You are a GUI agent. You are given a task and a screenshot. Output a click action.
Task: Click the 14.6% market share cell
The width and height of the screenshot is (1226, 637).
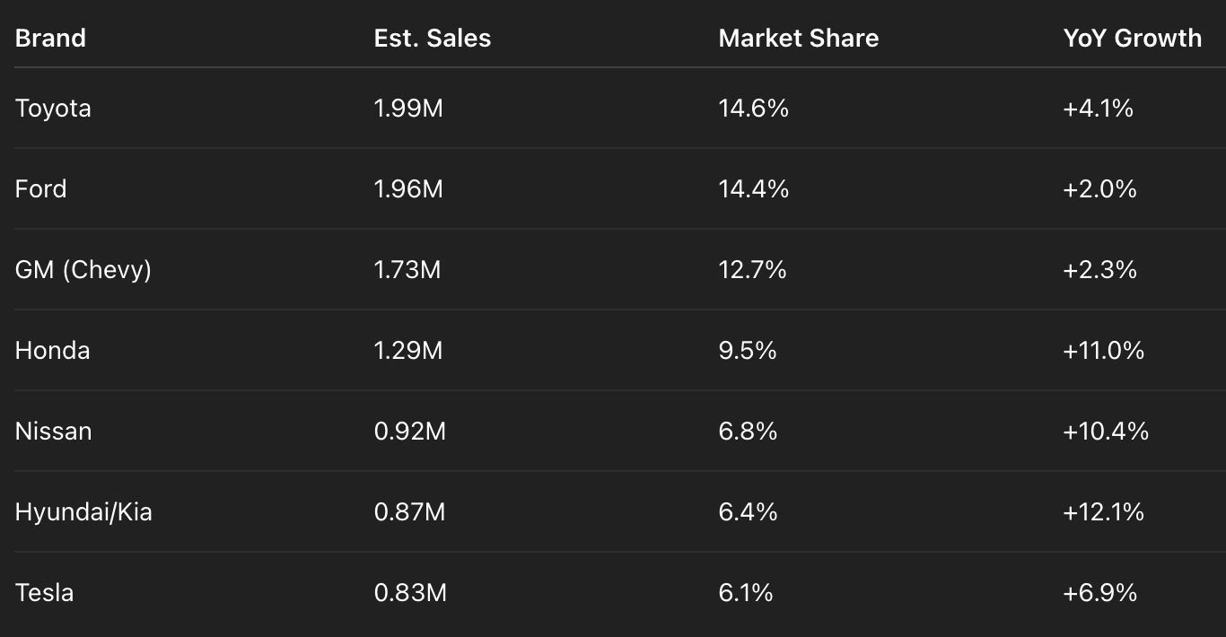(754, 109)
